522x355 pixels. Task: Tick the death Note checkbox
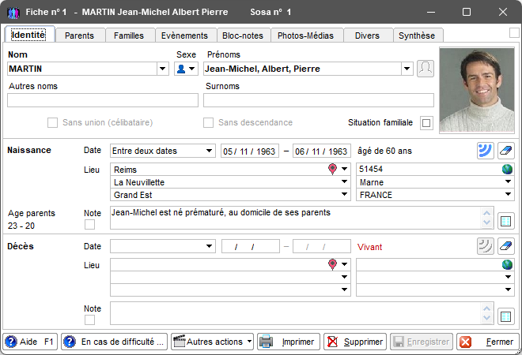pyautogui.click(x=89, y=320)
